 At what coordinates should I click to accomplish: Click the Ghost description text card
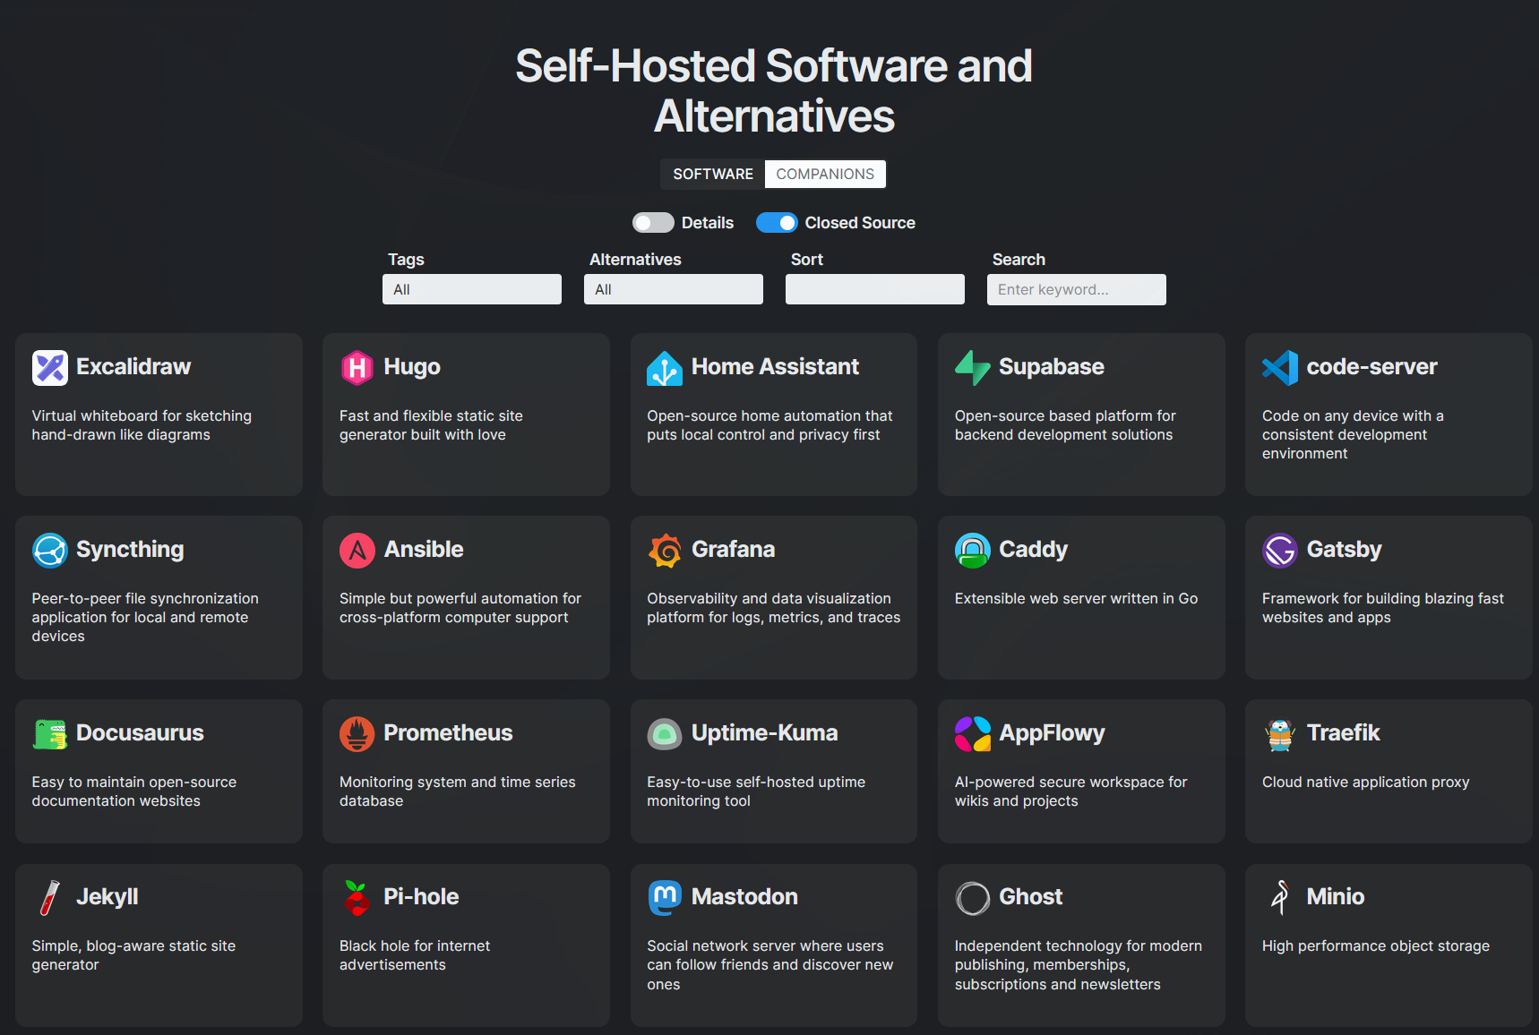[1078, 965]
